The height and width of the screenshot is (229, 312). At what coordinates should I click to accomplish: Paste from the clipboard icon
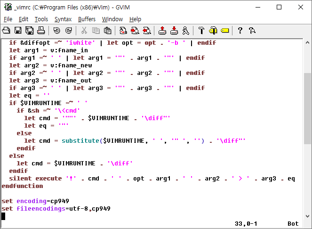point(107,31)
